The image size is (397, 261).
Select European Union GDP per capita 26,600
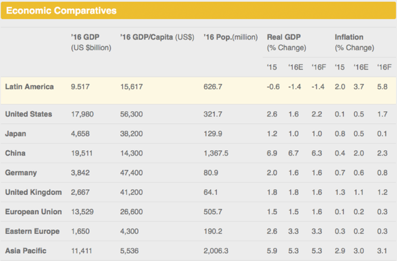click(132, 212)
